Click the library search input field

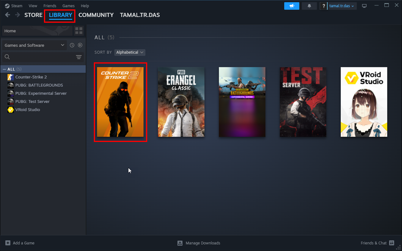coord(43,57)
